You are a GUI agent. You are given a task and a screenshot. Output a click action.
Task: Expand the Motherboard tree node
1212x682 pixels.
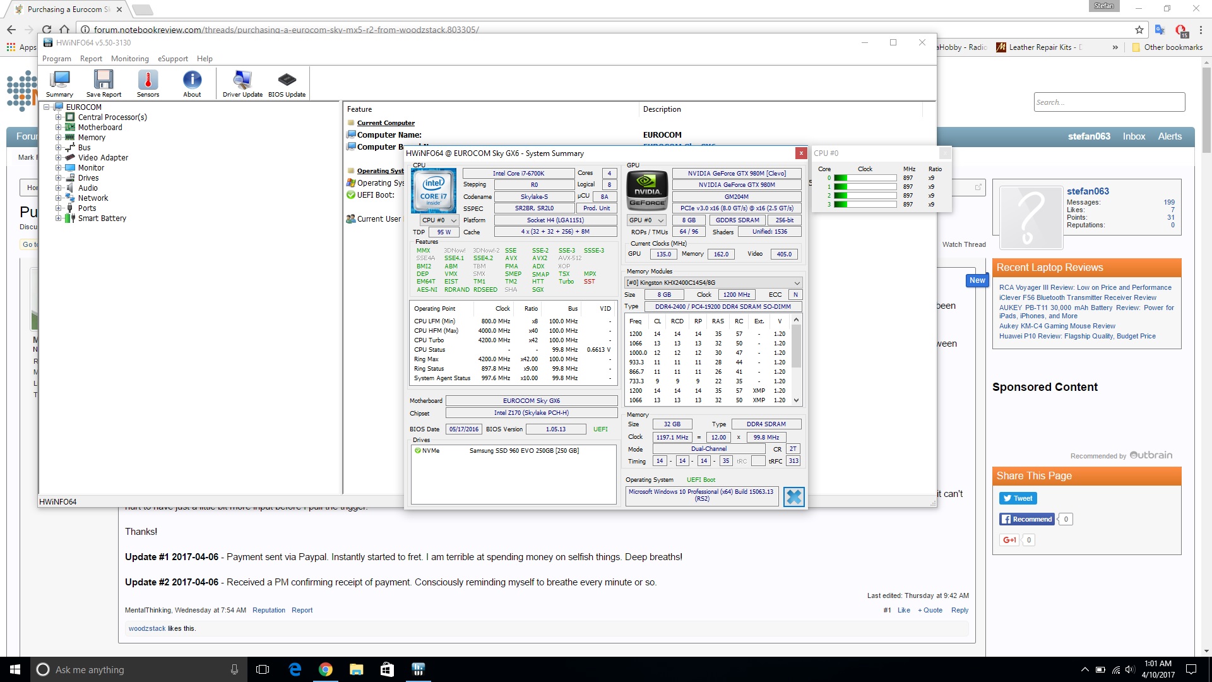click(x=58, y=127)
